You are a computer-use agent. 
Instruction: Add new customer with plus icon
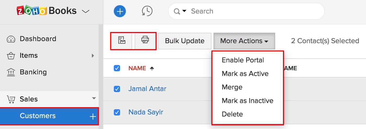point(93,116)
